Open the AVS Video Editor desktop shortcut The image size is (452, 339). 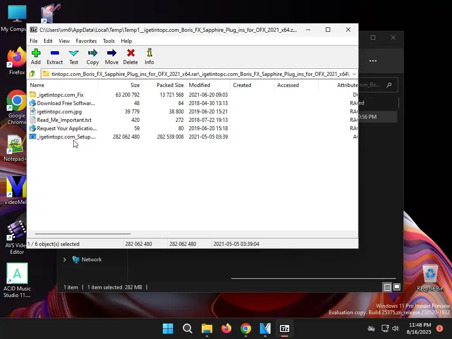coord(17,237)
